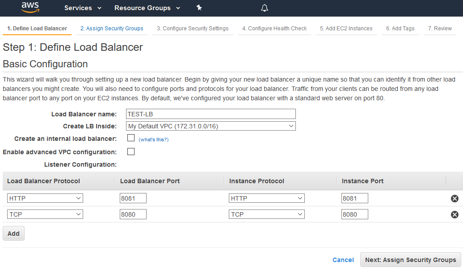Remove the HTTP 8081 listener row
Image resolution: width=463 pixels, height=271 pixels.
tap(455, 198)
